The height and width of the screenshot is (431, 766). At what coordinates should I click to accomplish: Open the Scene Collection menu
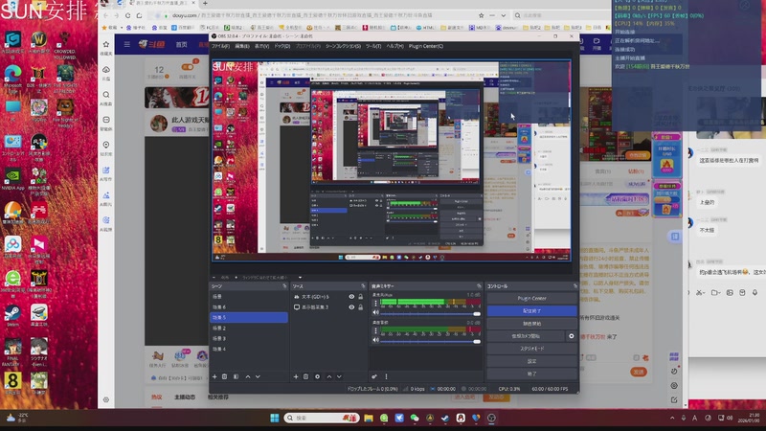343,46
